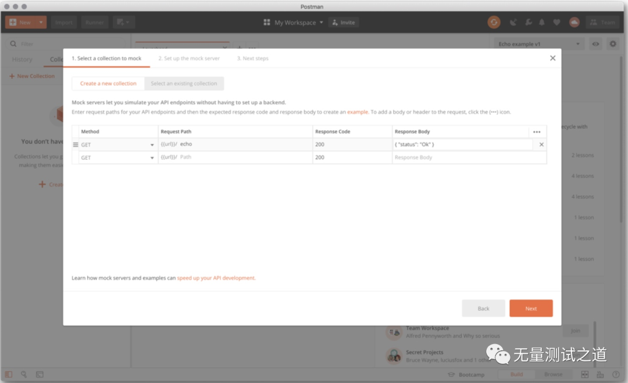Click the orange Next button
The image size is (628, 383).
531,308
